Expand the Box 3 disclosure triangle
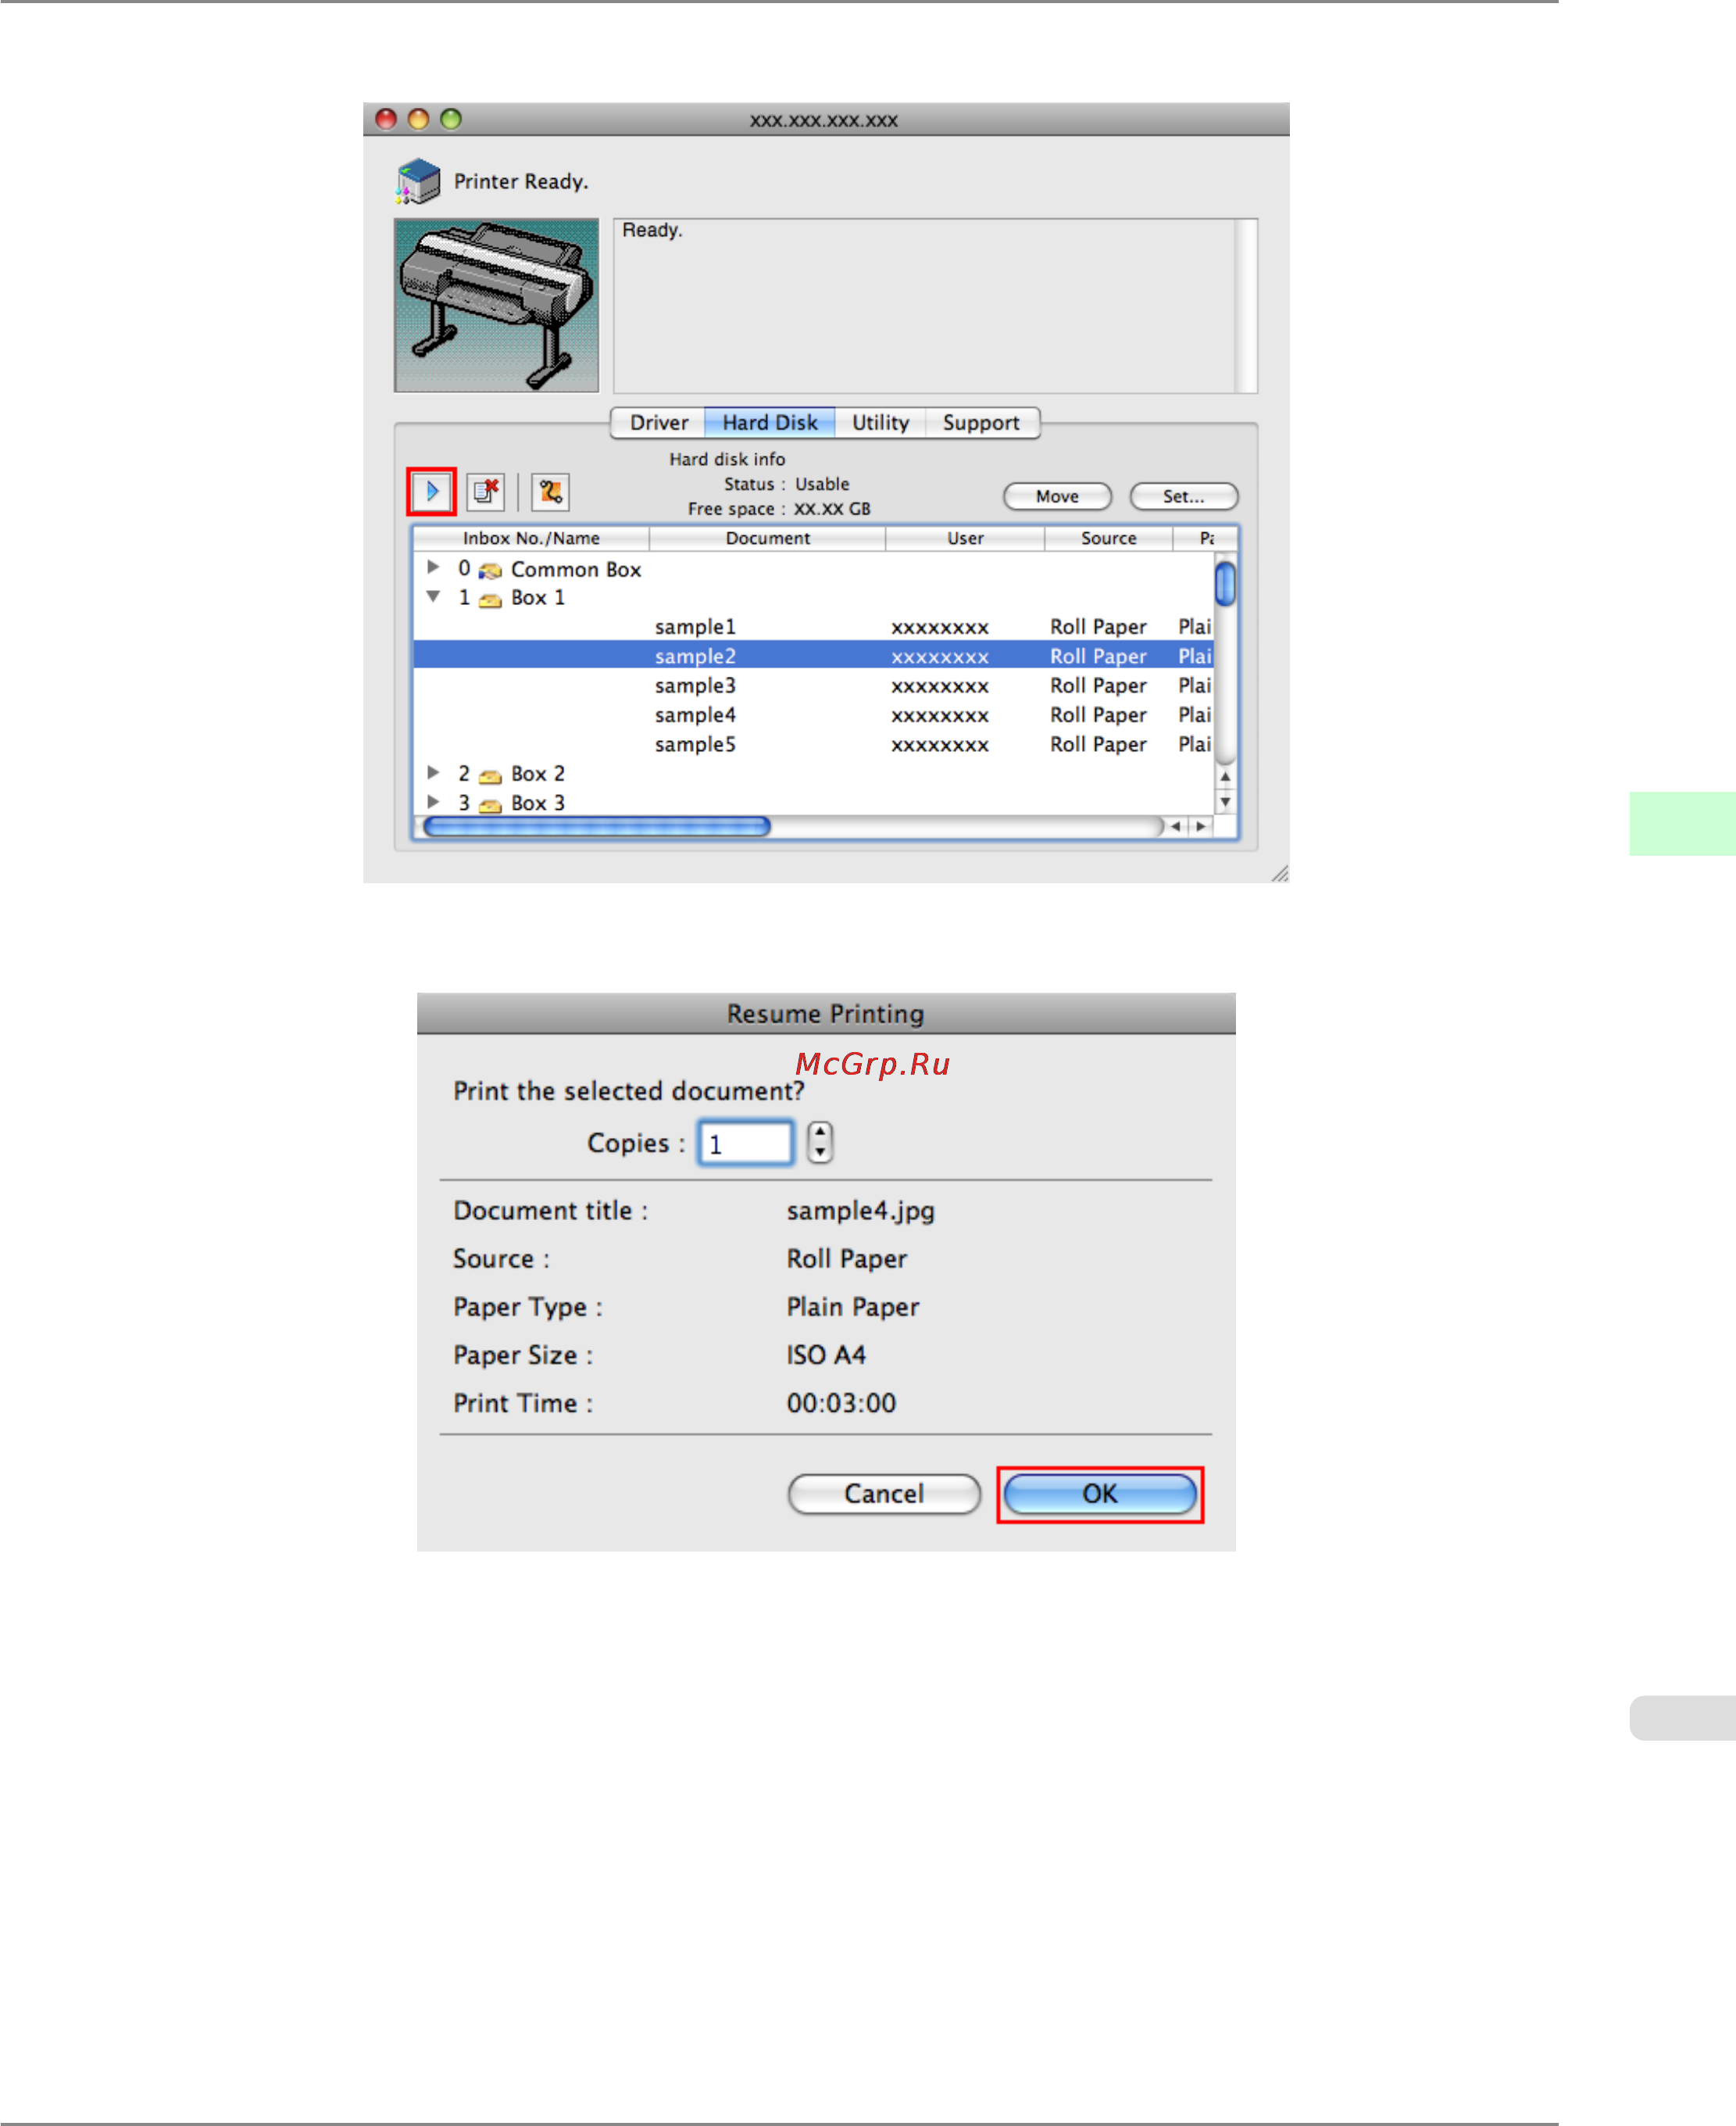 433,801
